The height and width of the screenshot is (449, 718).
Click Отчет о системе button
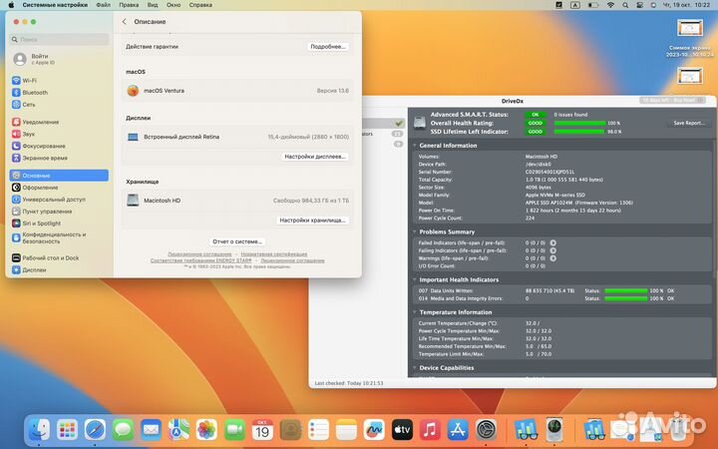237,241
